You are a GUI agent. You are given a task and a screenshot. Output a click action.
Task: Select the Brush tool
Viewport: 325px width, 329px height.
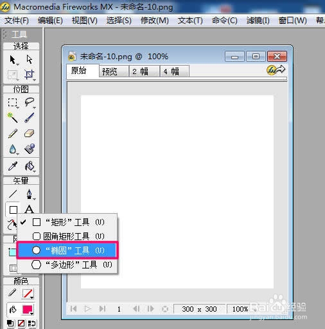coord(30,118)
